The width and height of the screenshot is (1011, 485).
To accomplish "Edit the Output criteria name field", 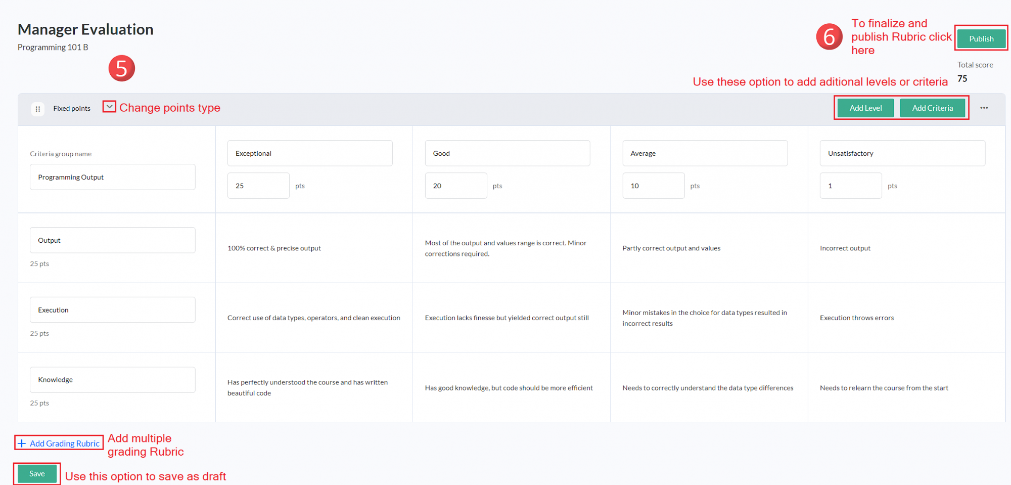I will (113, 240).
